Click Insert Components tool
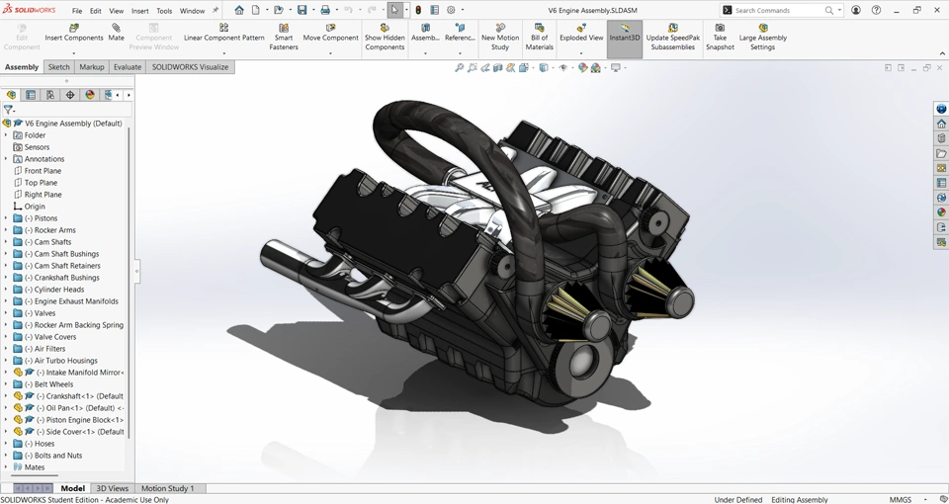 click(74, 34)
